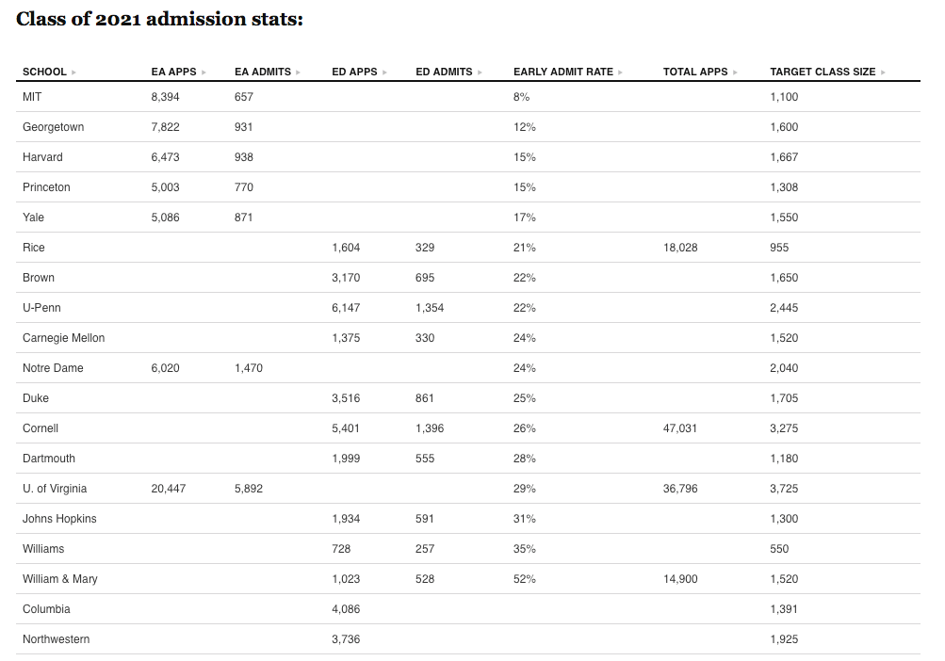945x661 pixels.
Task: Sort by the TOTAL APPS header text
Action: 694,72
